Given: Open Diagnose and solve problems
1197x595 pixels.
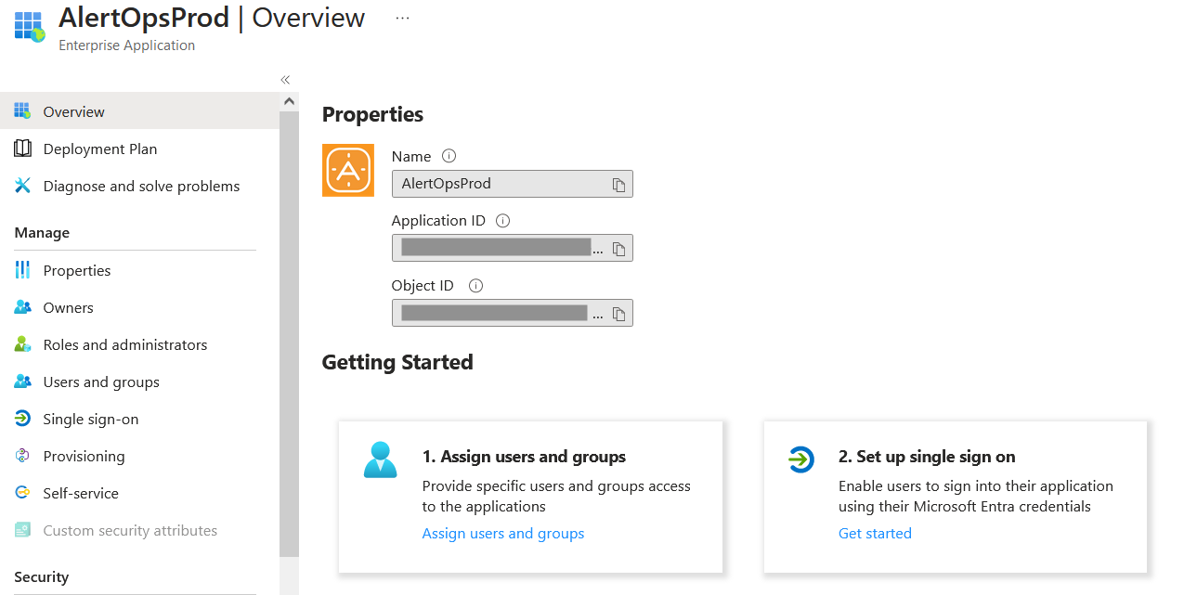Looking at the screenshot, I should [139, 186].
